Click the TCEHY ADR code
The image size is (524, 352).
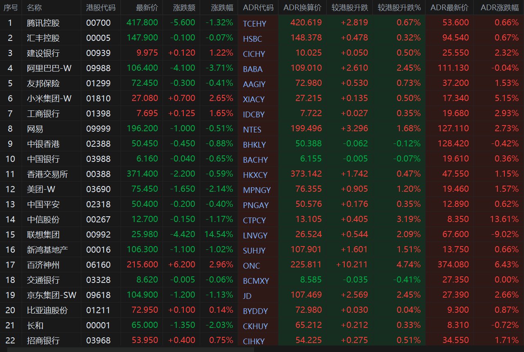coord(254,24)
